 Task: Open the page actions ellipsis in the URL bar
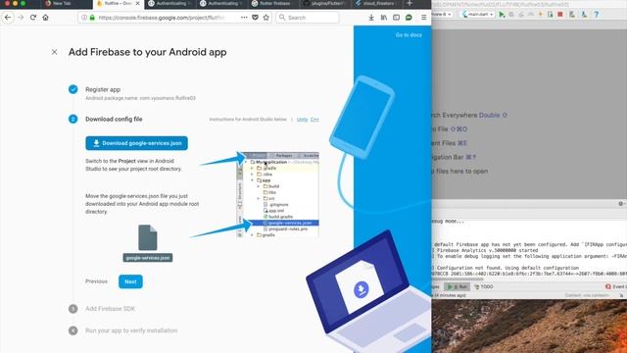point(244,18)
